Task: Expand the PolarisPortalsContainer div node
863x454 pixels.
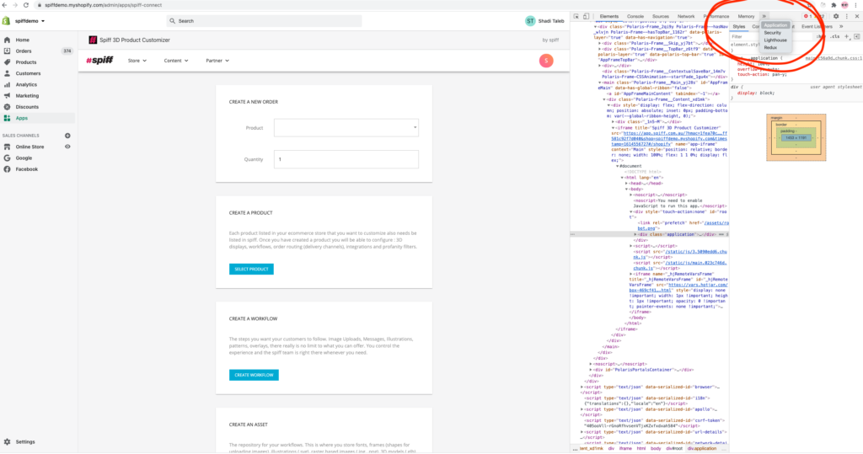Action: tap(591, 370)
